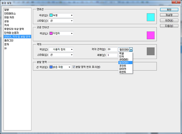Click the 확인 button
182x134 pixels.
(x=169, y=10)
